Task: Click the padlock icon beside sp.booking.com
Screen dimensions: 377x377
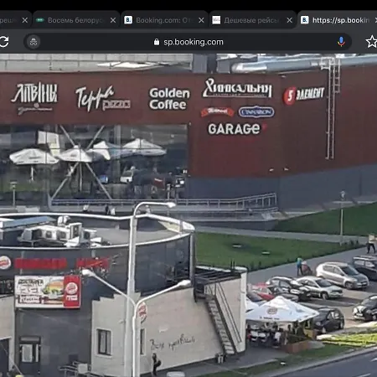Action: pyautogui.click(x=157, y=42)
